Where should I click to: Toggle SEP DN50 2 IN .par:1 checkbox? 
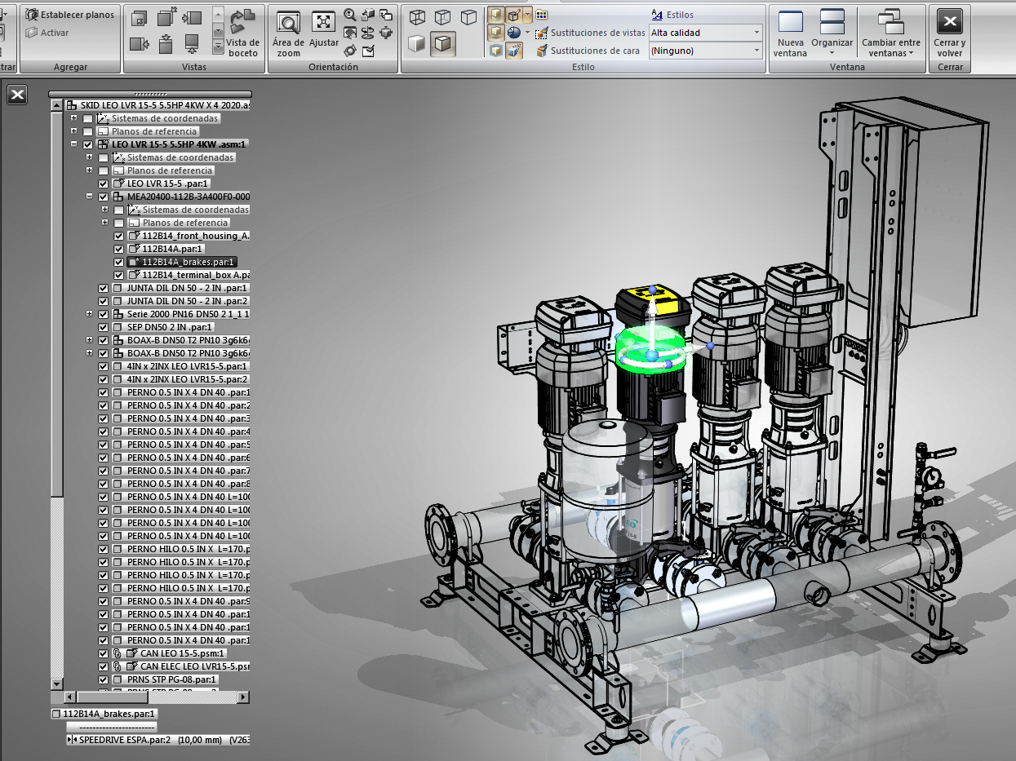pyautogui.click(x=103, y=327)
